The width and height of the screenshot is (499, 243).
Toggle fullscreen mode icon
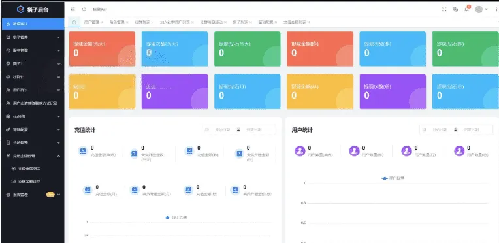(x=444, y=10)
